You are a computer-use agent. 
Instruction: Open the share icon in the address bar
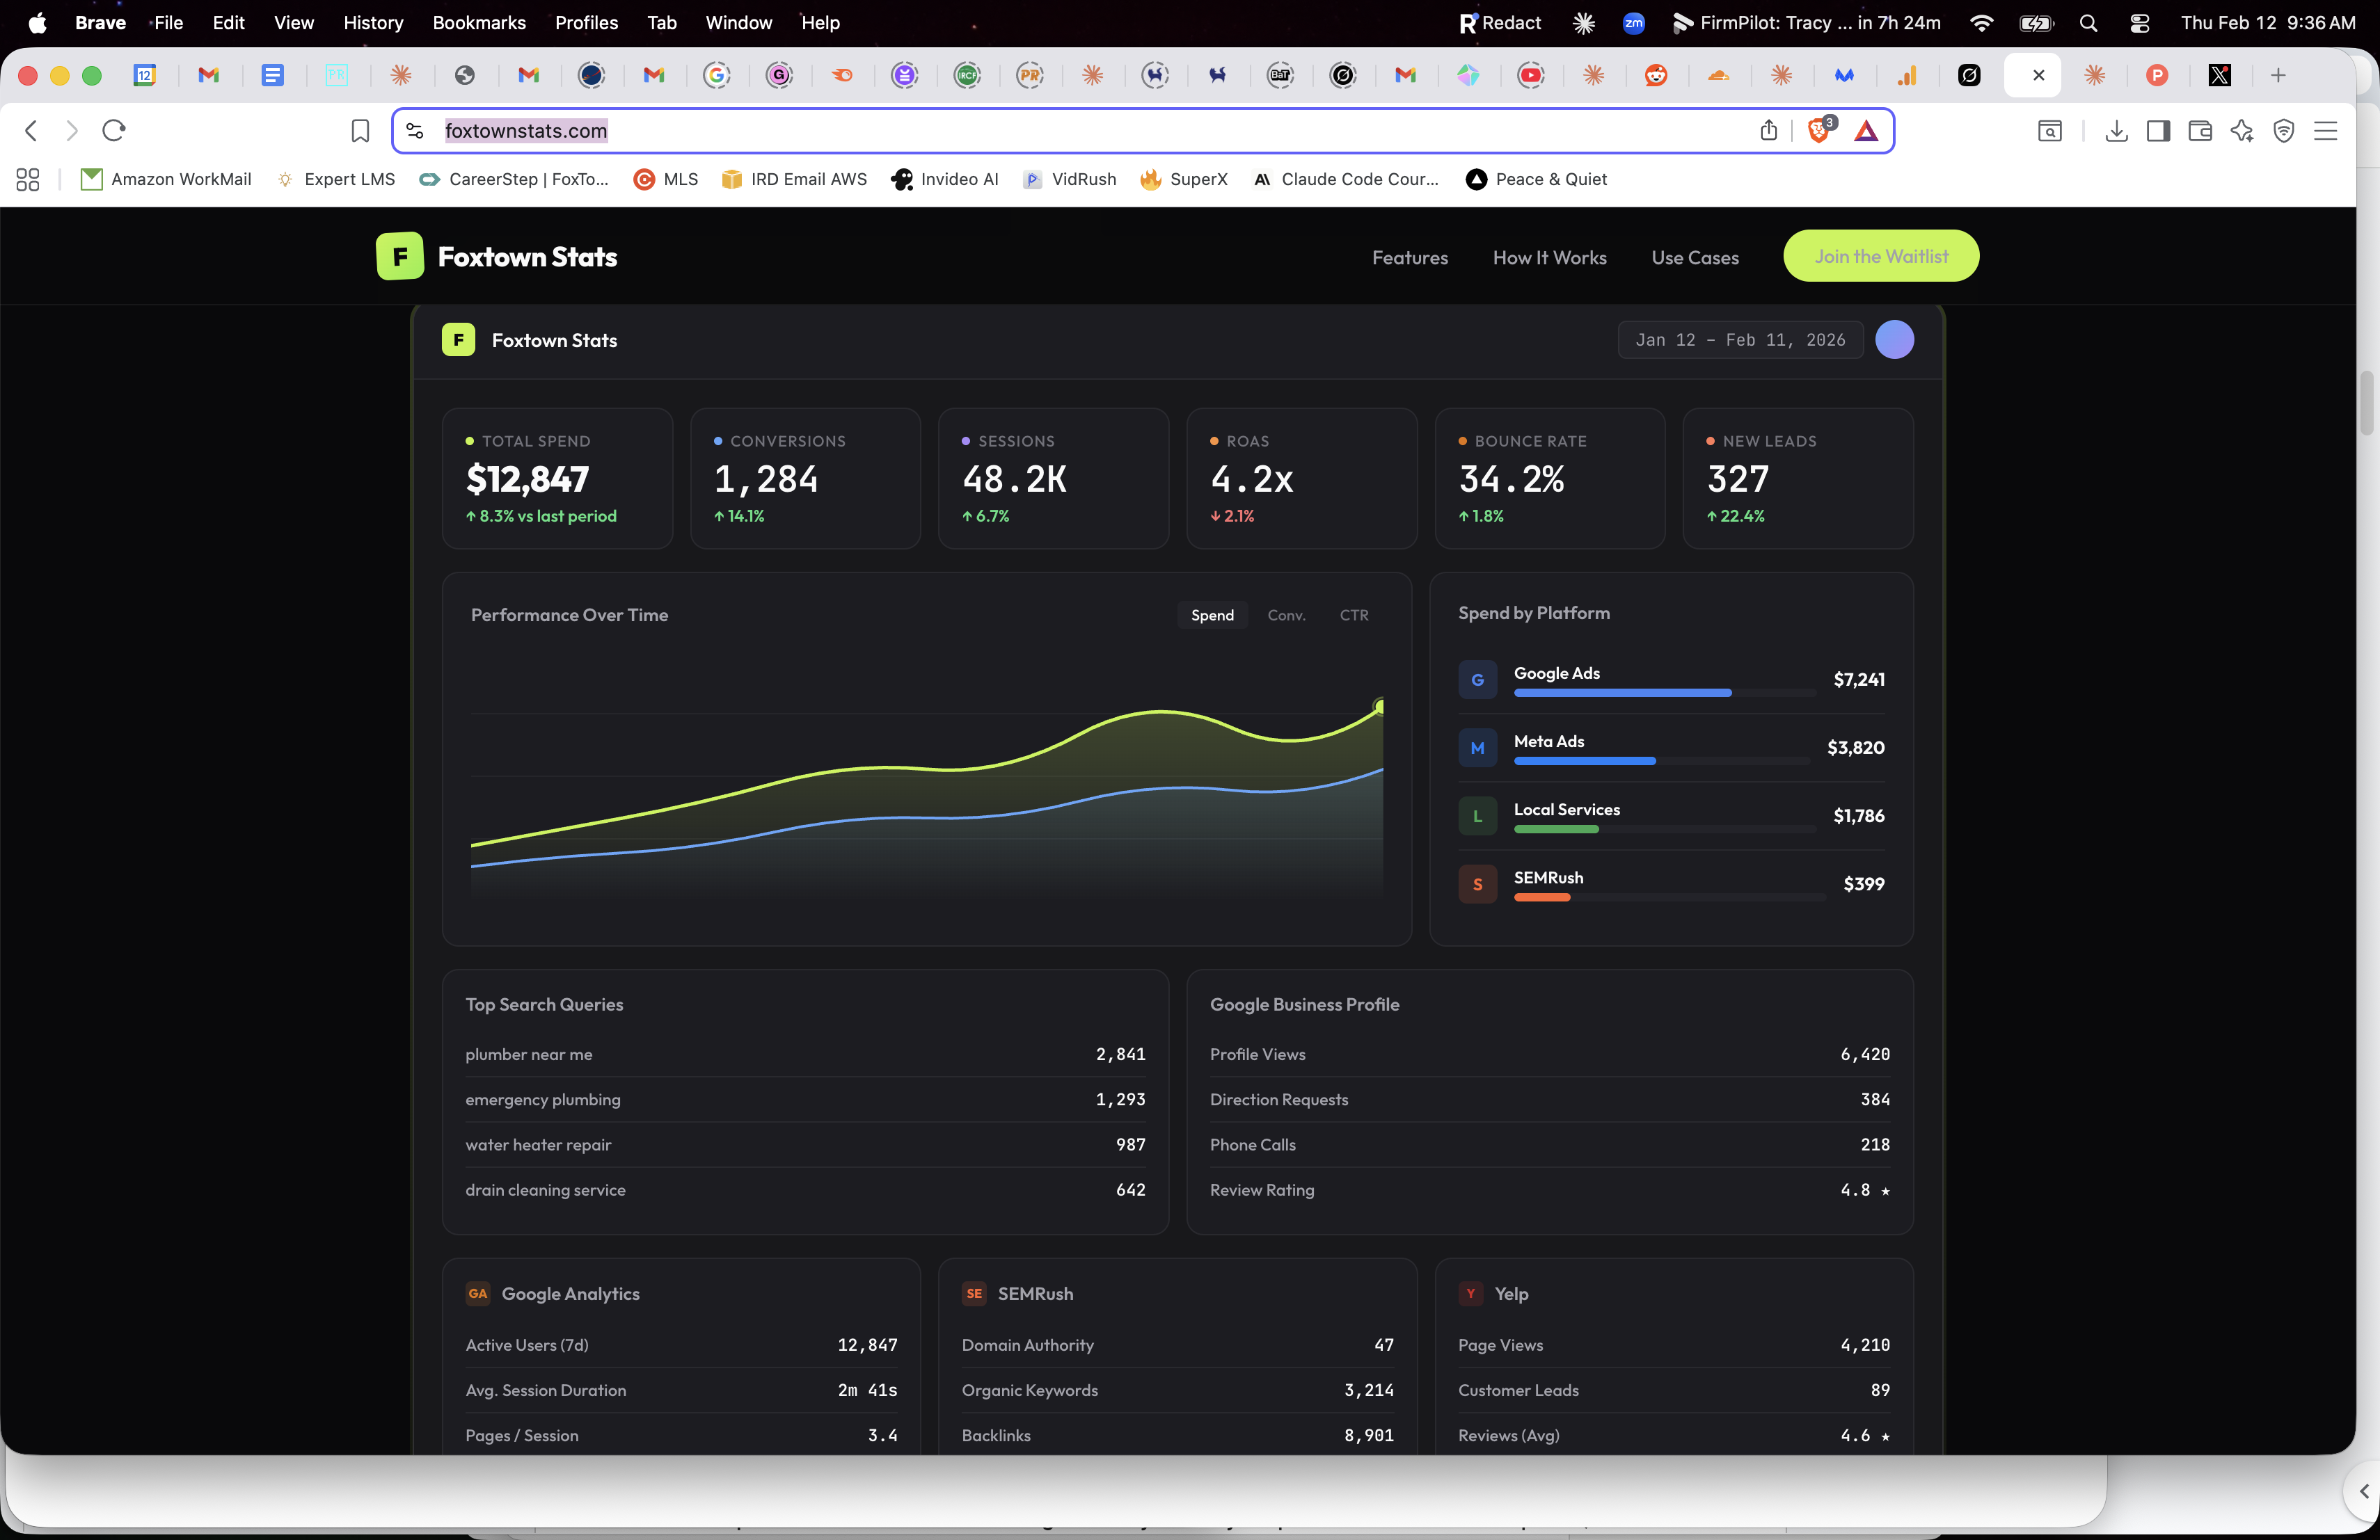coord(1768,131)
